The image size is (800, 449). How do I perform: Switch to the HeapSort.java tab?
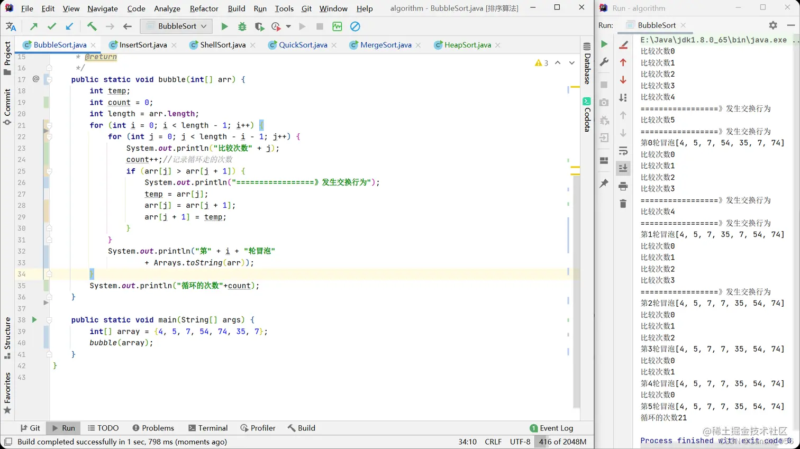coord(467,45)
